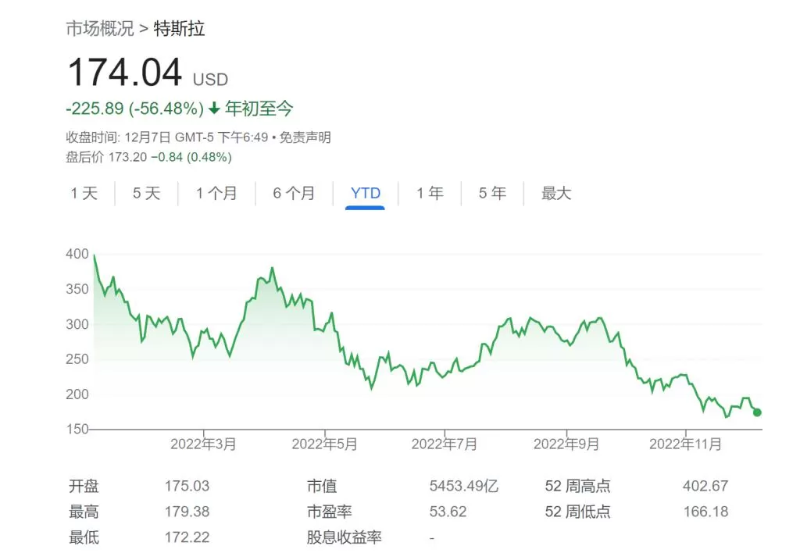Image resolution: width=800 pixels, height=553 pixels.
Task: Switch chart to 1 年 range
Action: pos(430,194)
